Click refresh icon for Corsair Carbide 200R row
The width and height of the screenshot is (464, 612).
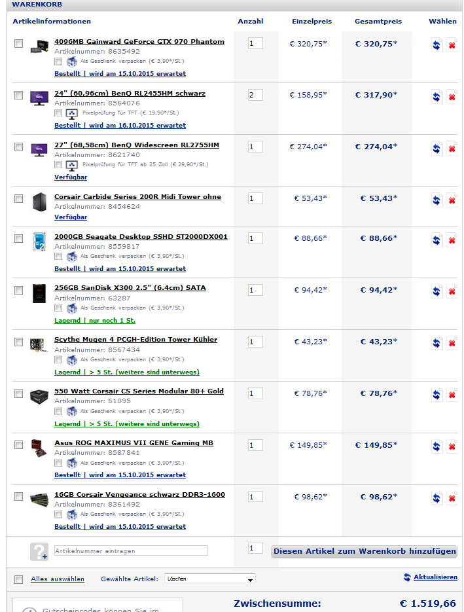437,200
